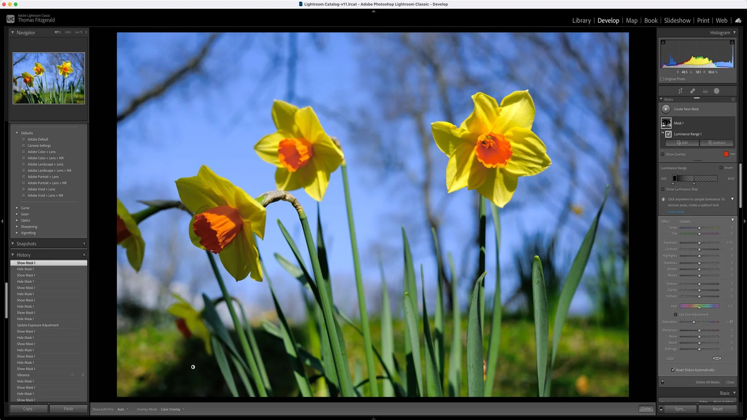This screenshot has height=420, width=747.
Task: Toggle Use Fine Adjustment checkbox
Action: [x=676, y=315]
